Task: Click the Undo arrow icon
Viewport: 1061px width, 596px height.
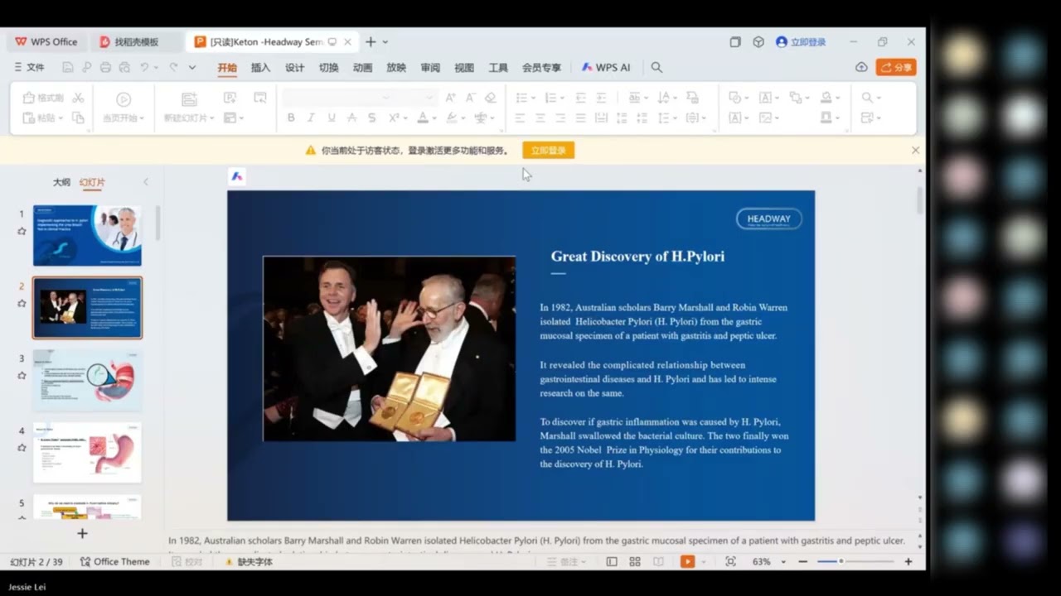Action: 144,67
